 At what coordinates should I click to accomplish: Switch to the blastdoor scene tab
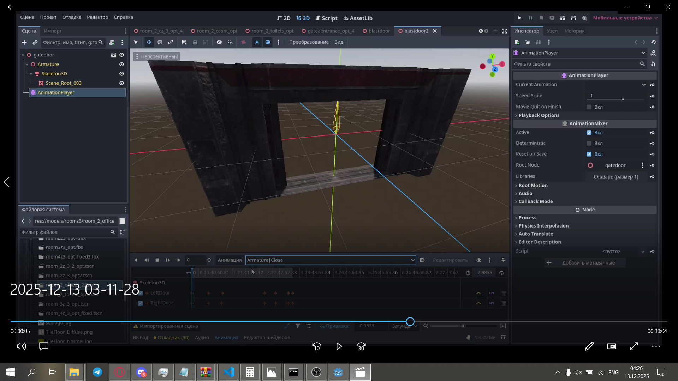pos(379,31)
